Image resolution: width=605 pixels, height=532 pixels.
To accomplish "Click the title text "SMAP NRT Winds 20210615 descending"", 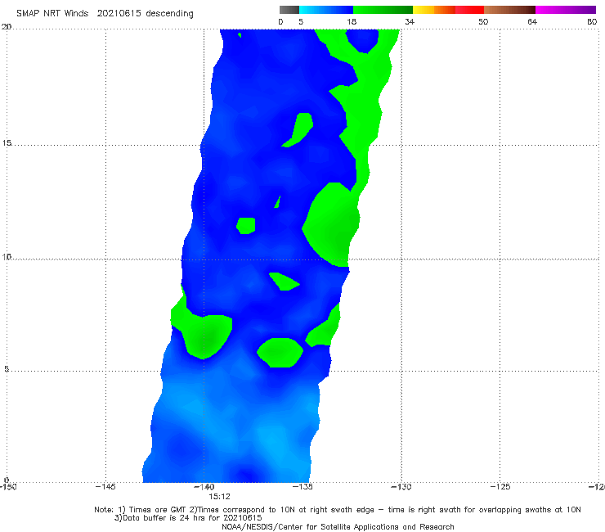I will pyautogui.click(x=105, y=14).
